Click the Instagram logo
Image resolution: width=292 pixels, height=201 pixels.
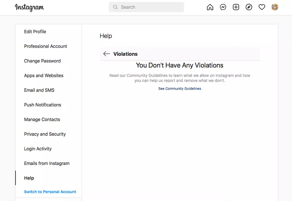[x=29, y=7]
